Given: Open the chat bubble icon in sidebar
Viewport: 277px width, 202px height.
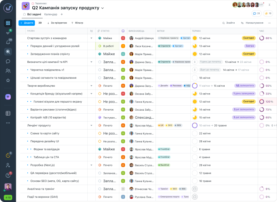Looking at the screenshot, I should point(8,61).
